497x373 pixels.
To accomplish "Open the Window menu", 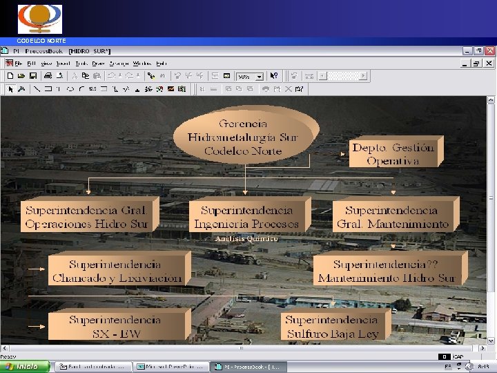I will tap(142, 64).
